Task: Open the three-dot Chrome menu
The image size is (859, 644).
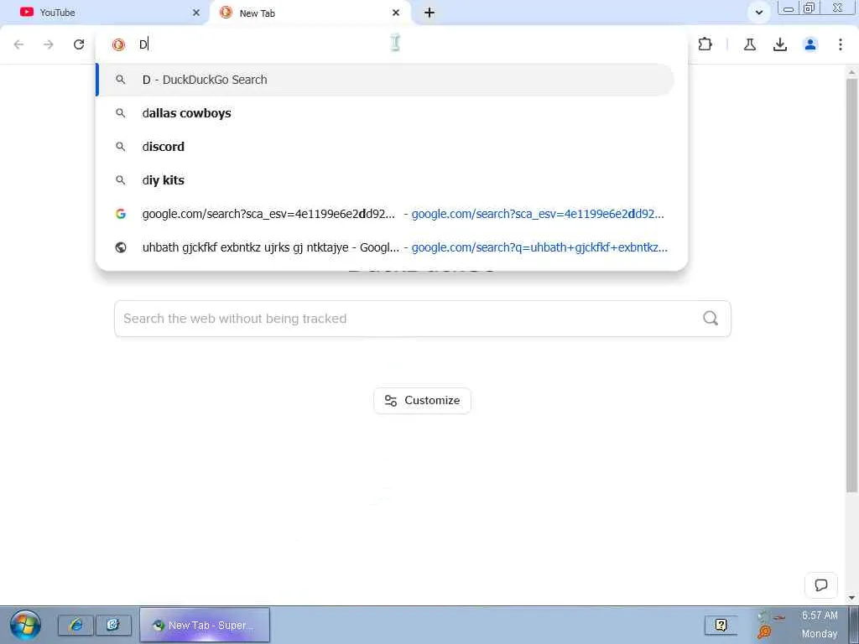Action: (x=841, y=44)
